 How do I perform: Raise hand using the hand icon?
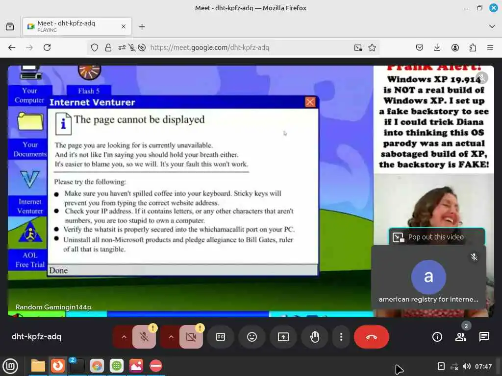pyautogui.click(x=315, y=337)
